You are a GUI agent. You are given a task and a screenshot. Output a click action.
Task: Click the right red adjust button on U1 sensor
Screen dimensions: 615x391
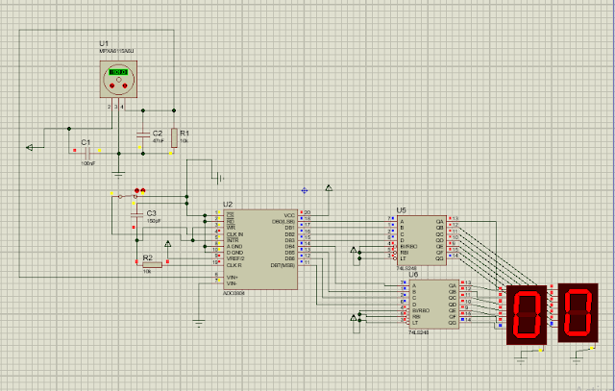[x=125, y=86]
